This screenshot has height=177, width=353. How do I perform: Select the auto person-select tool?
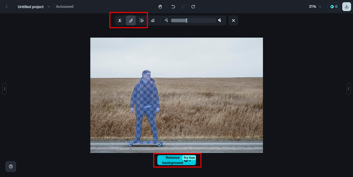(120, 20)
